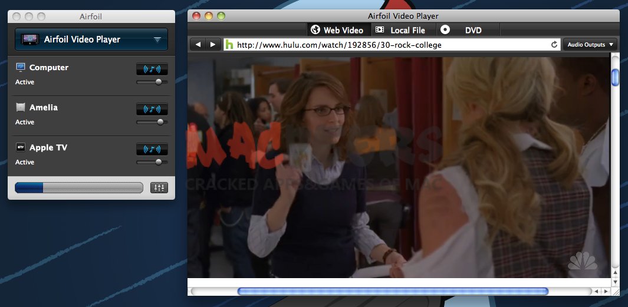The height and width of the screenshot is (307, 628).
Task: Open the Audio Outputs dropdown
Action: click(590, 44)
